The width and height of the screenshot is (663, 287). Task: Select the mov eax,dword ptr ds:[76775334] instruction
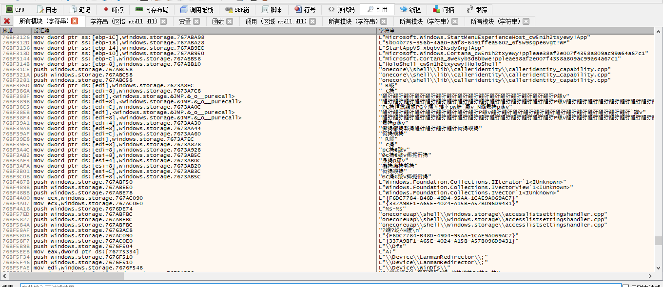point(86,251)
